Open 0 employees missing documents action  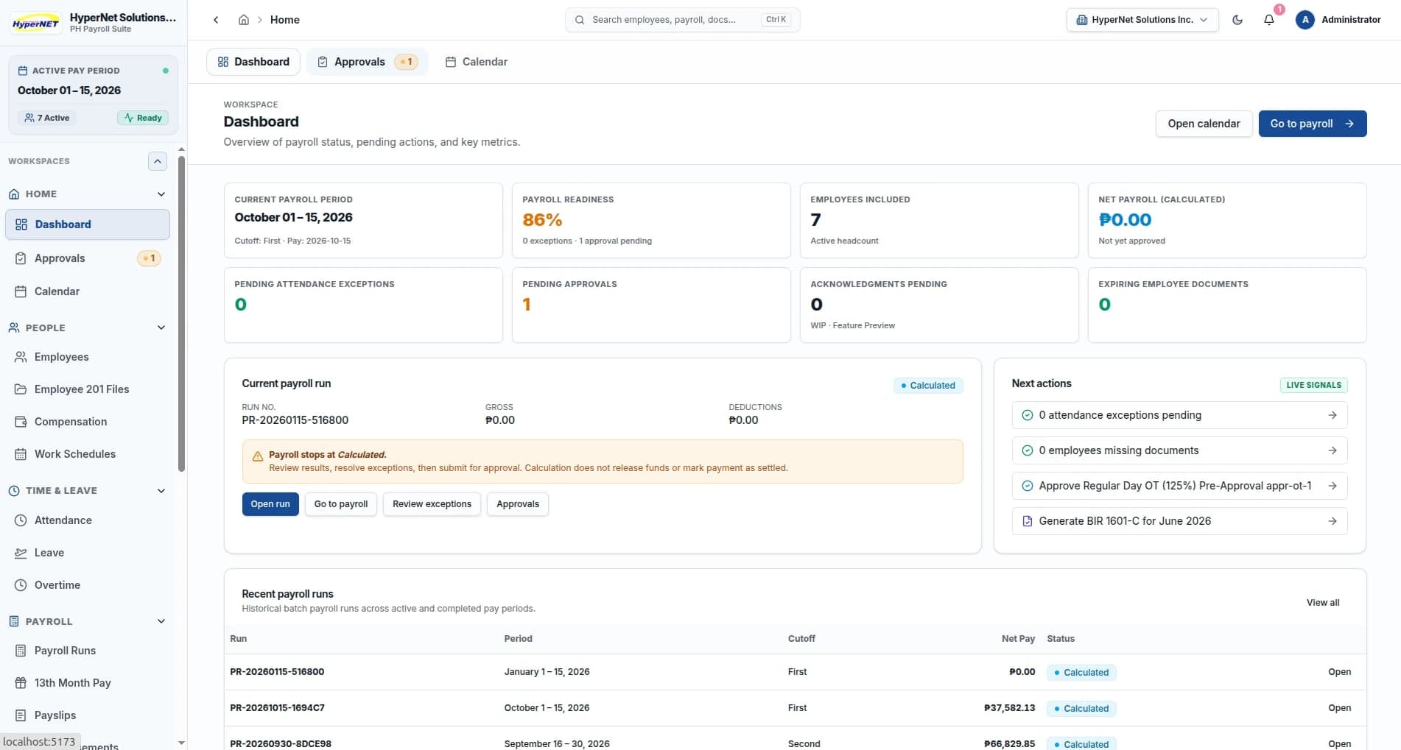click(1179, 450)
